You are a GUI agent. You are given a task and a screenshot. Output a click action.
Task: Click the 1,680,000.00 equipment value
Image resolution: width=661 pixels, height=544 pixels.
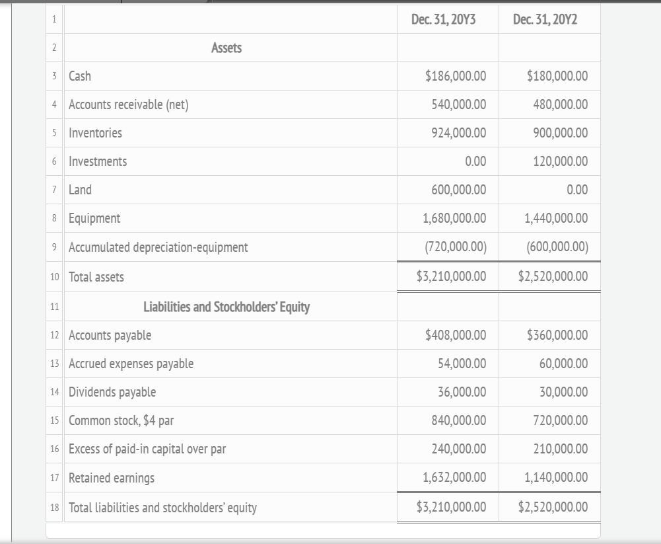(x=454, y=218)
